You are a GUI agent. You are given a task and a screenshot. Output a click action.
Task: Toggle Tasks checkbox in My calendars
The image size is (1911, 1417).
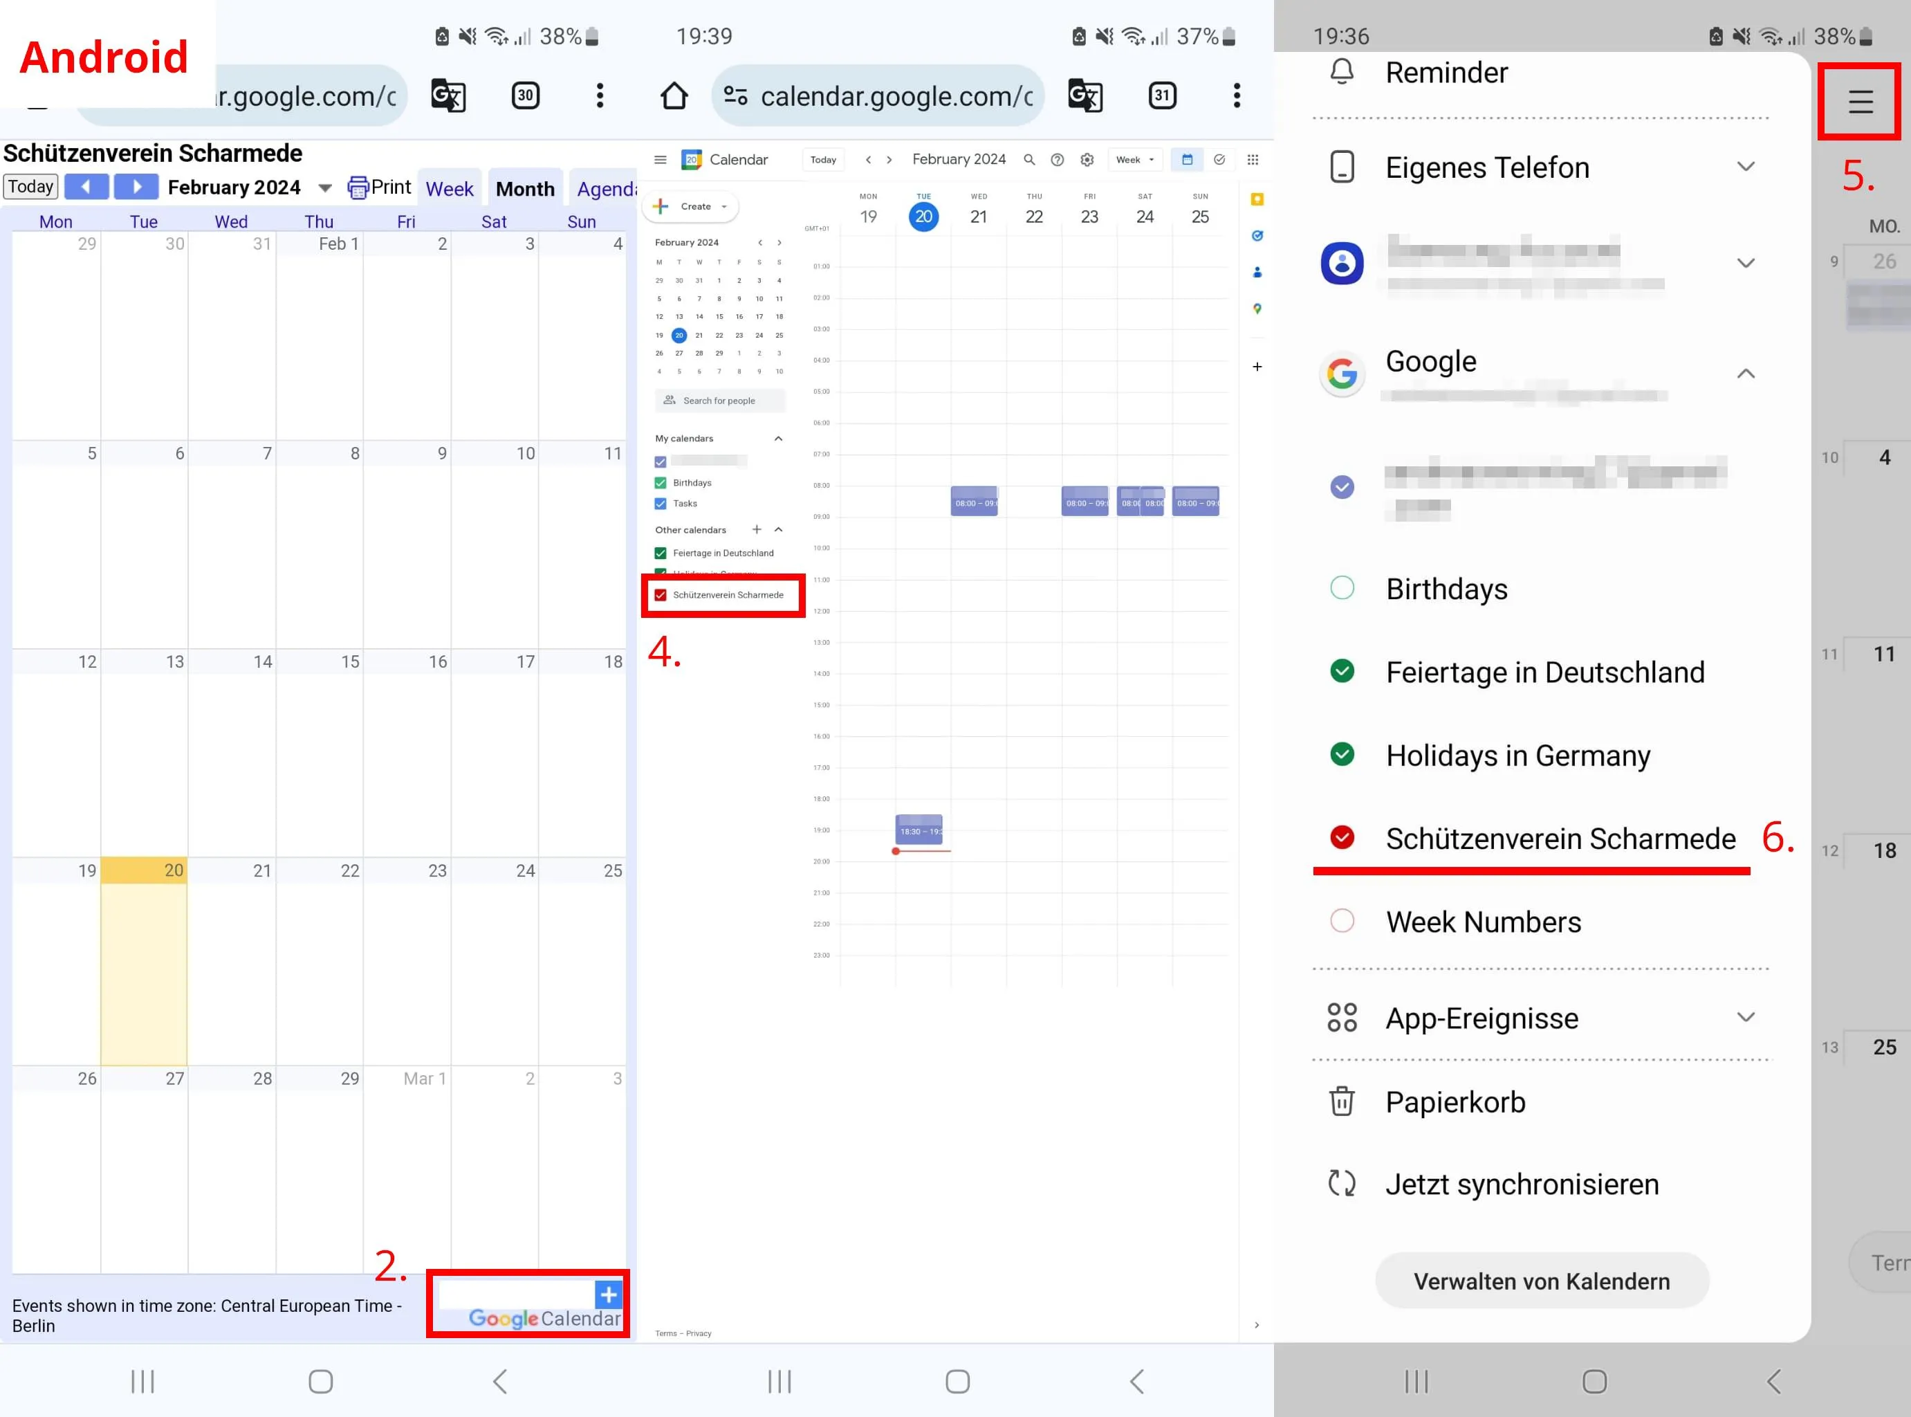point(660,504)
